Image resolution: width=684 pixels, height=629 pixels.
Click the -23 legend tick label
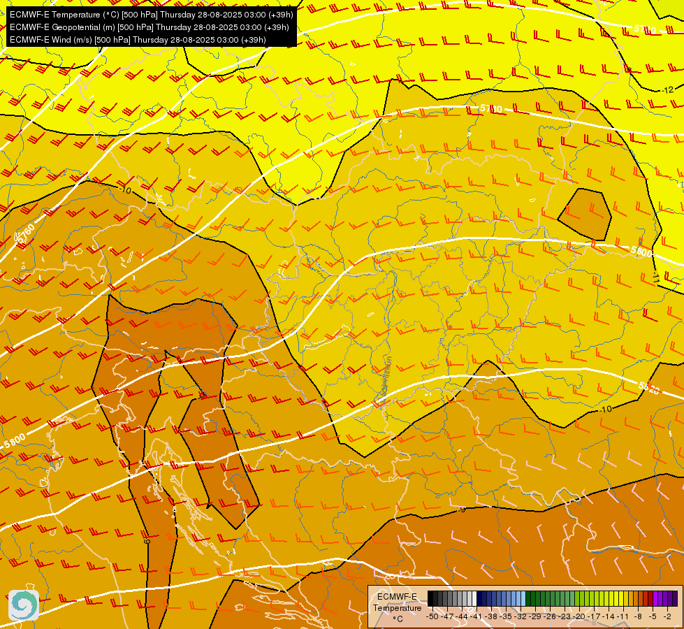coord(564,617)
